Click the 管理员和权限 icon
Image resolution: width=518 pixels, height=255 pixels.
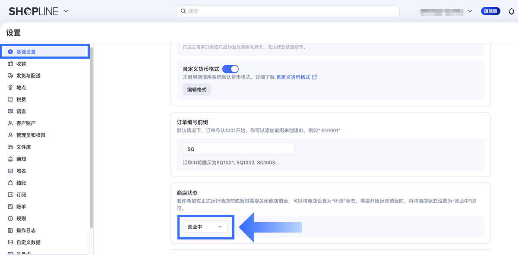10,135
